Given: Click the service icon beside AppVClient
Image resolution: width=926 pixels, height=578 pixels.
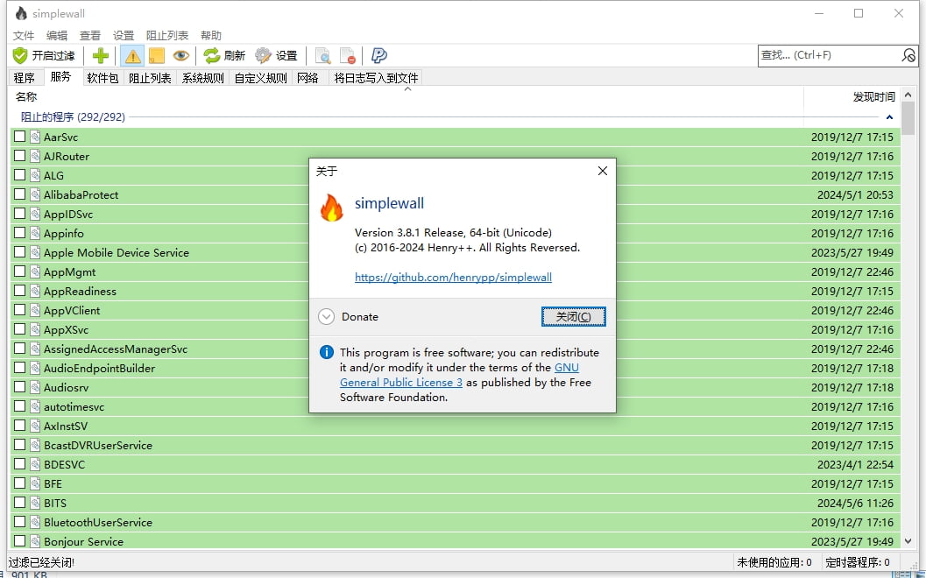Looking at the screenshot, I should click(35, 310).
